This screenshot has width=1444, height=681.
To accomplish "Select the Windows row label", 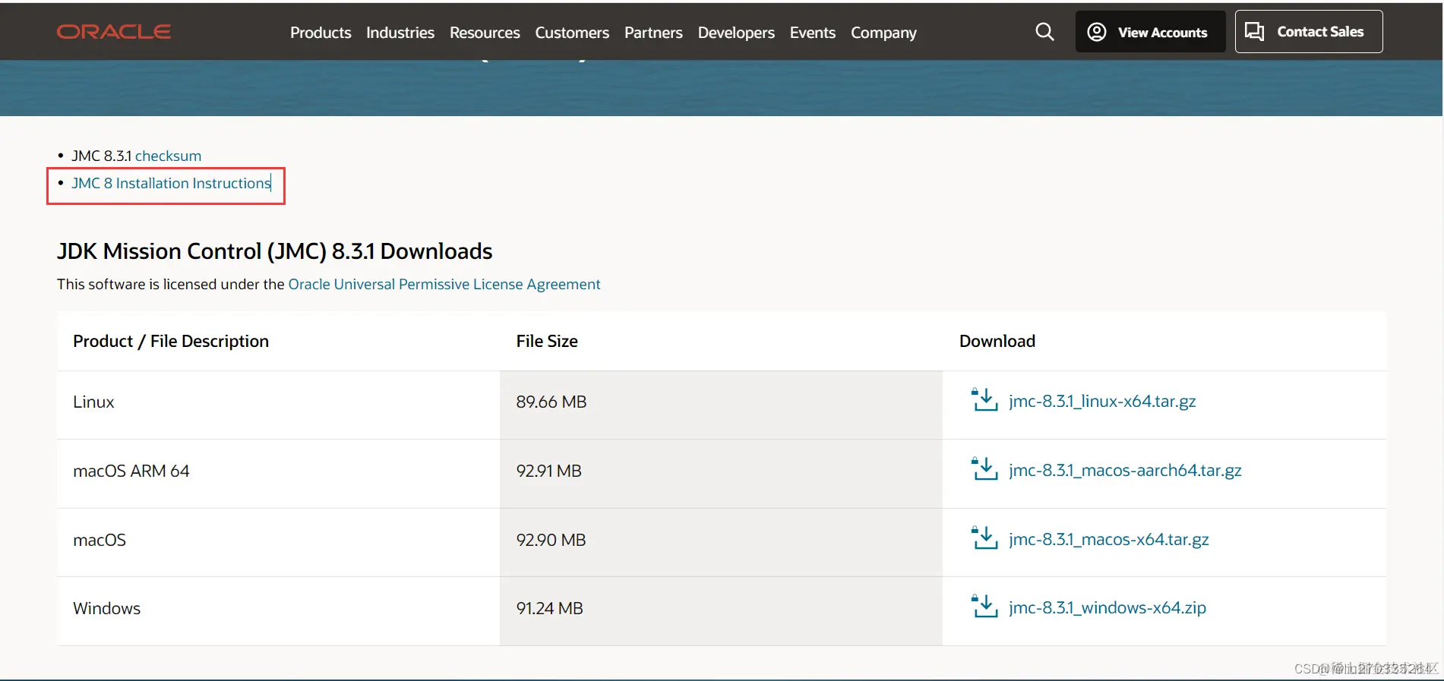I will pyautogui.click(x=107, y=608).
